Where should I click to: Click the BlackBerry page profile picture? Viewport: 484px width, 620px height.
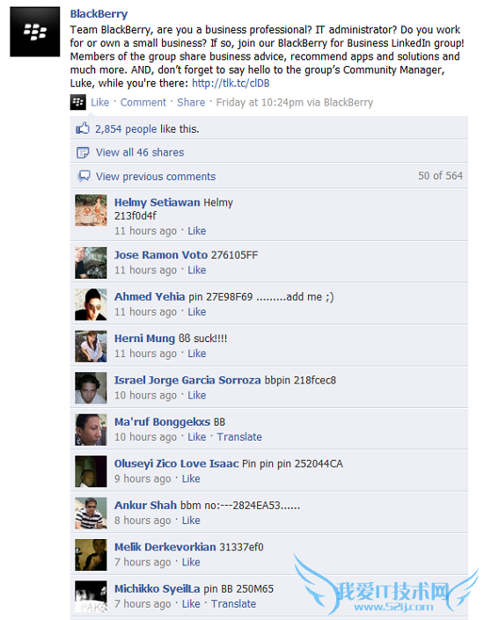(x=35, y=32)
